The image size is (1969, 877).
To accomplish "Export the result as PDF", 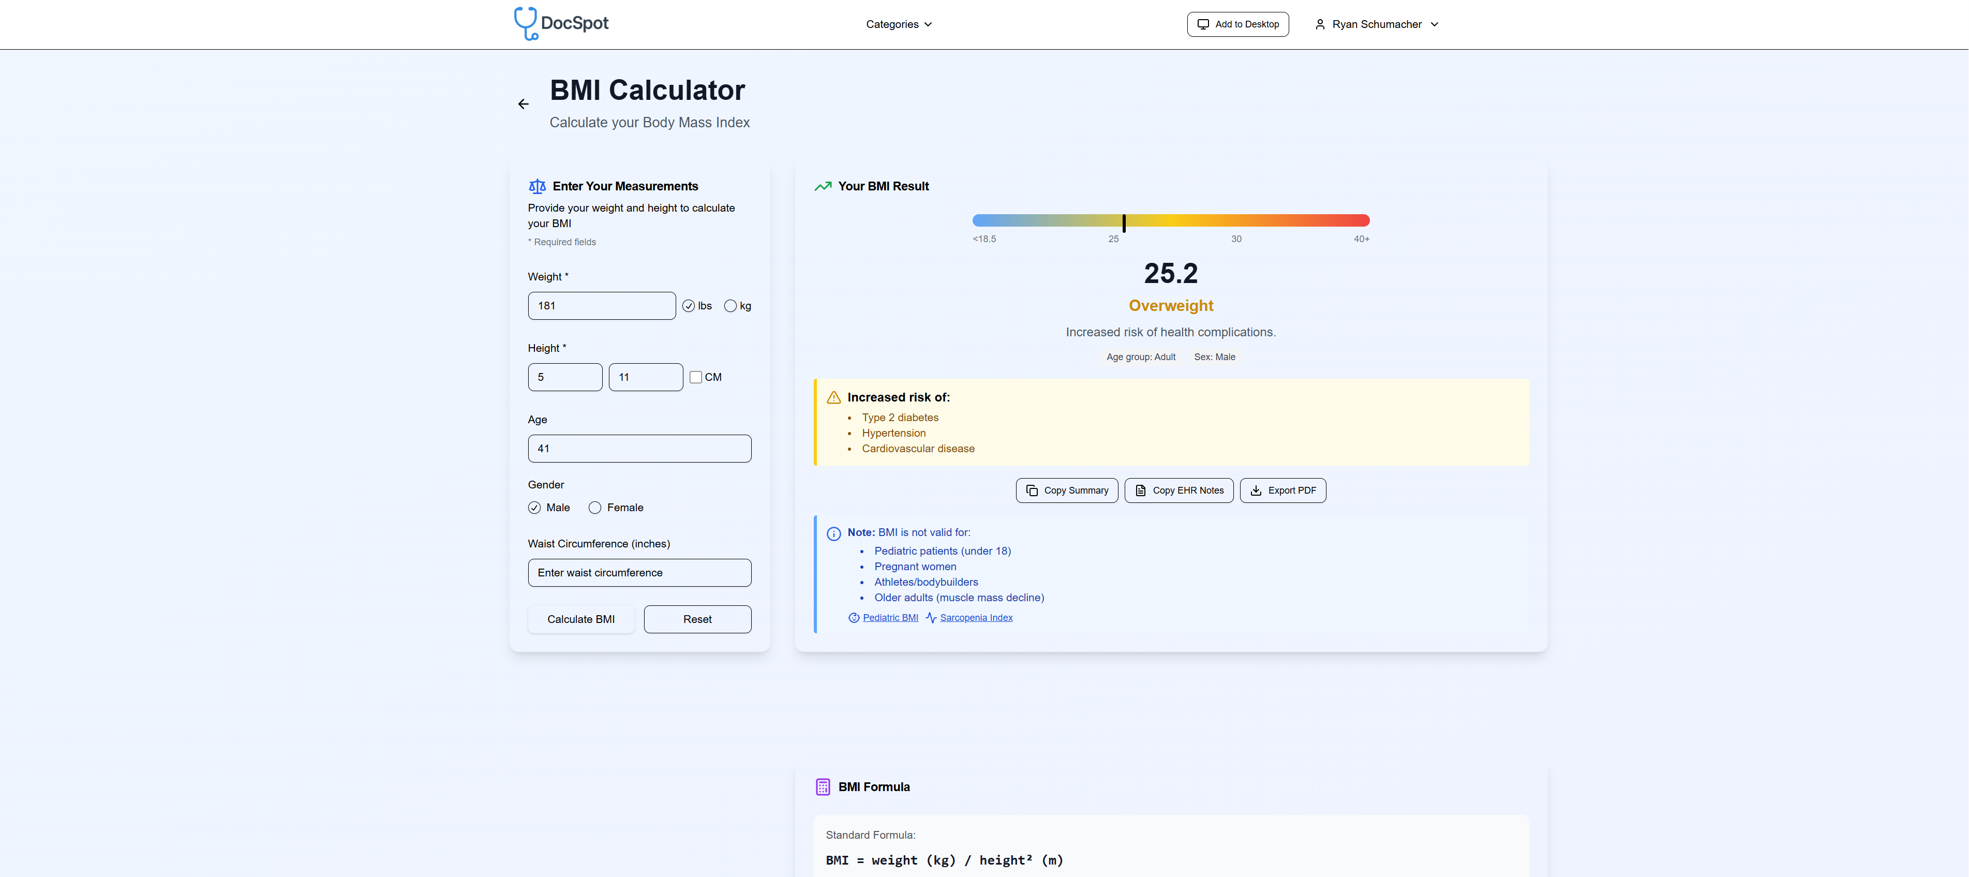I will click(1282, 491).
